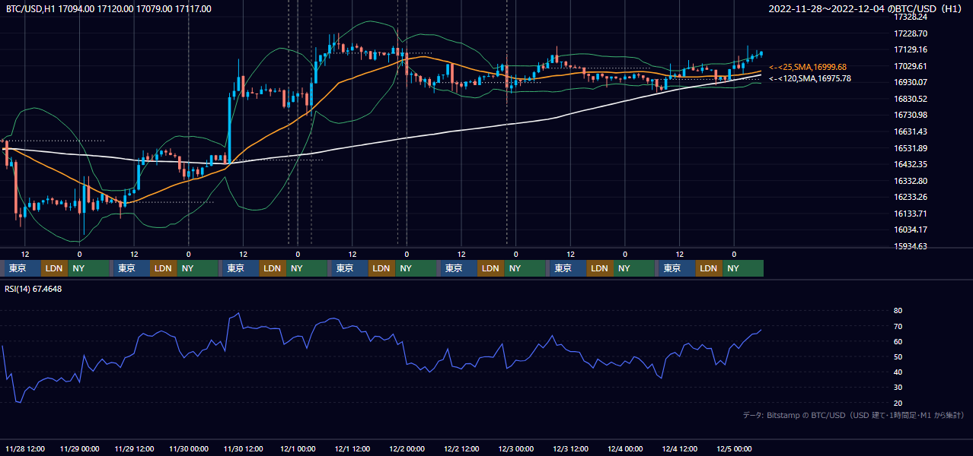Click the 11/30 12:00 time label
Viewport: 973px width, 456px height.
[x=244, y=448]
